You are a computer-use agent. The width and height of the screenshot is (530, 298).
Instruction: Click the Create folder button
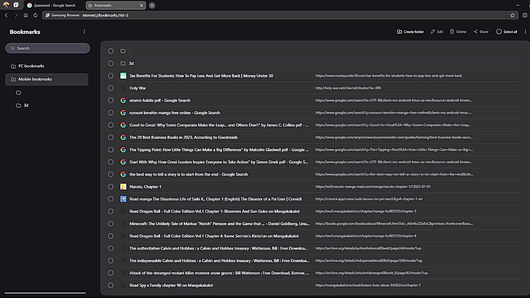point(411,31)
